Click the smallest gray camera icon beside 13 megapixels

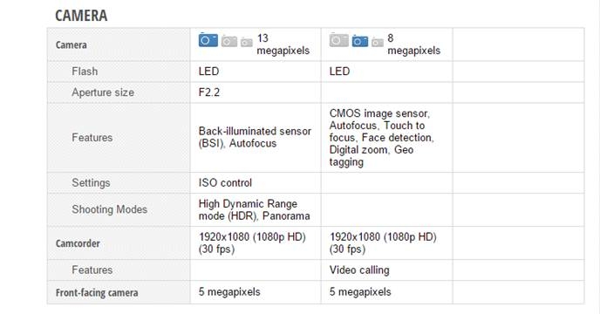coord(247,42)
